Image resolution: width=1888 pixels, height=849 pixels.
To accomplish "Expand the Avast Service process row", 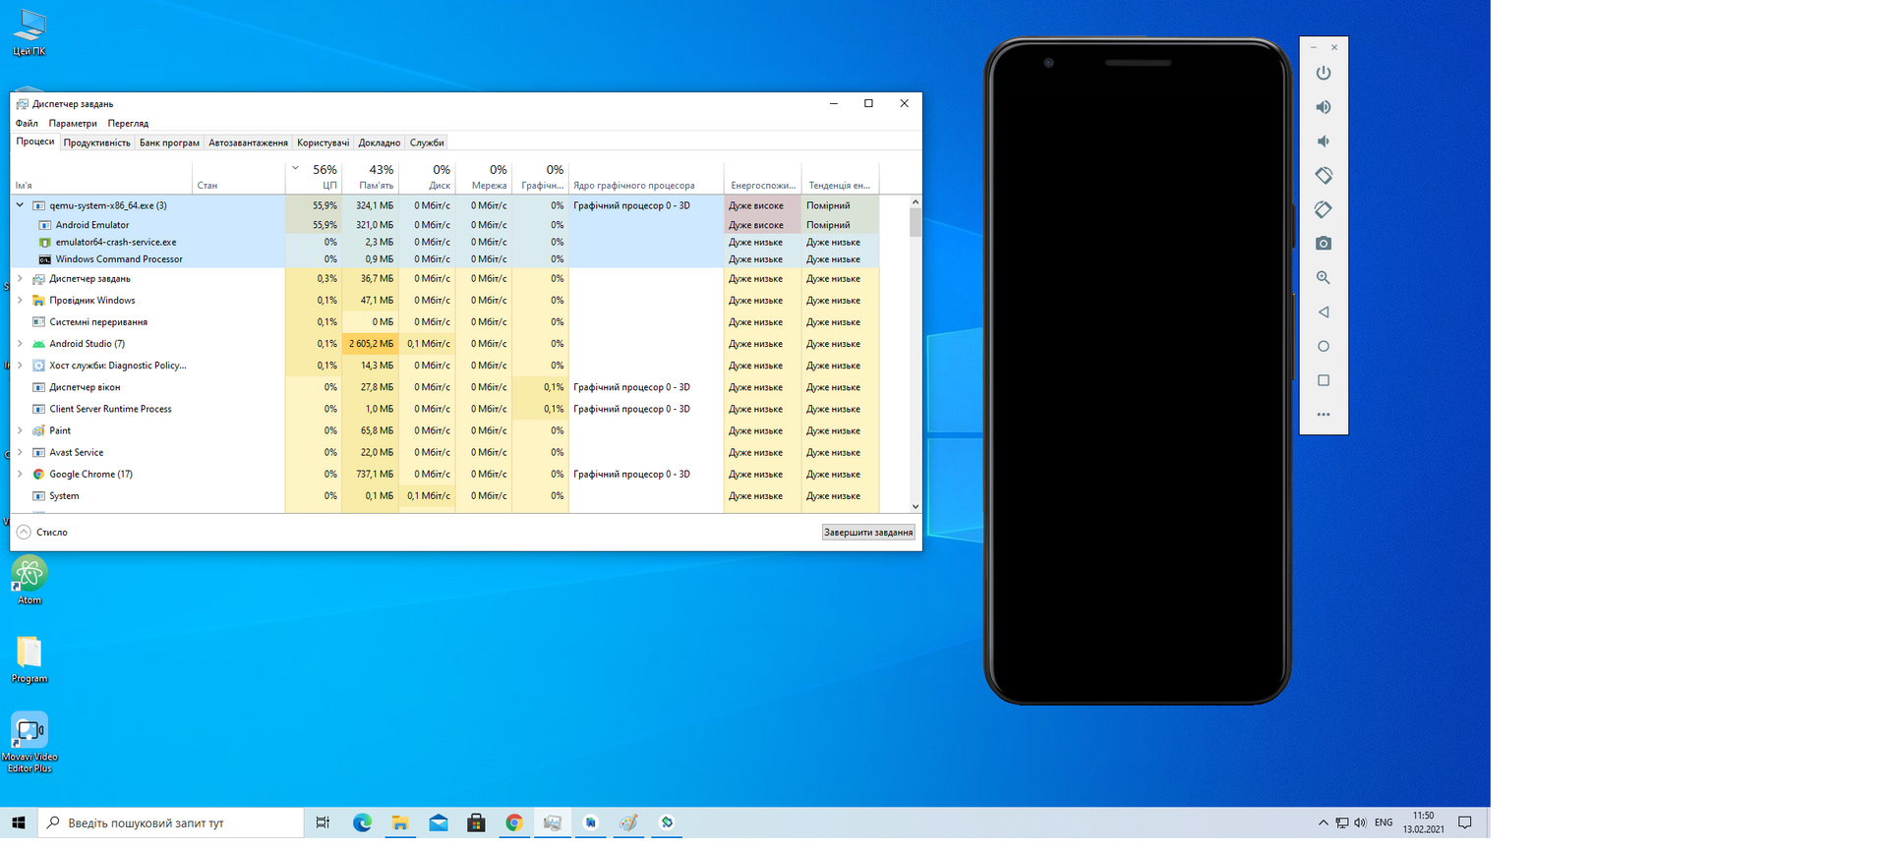I will pos(20,452).
